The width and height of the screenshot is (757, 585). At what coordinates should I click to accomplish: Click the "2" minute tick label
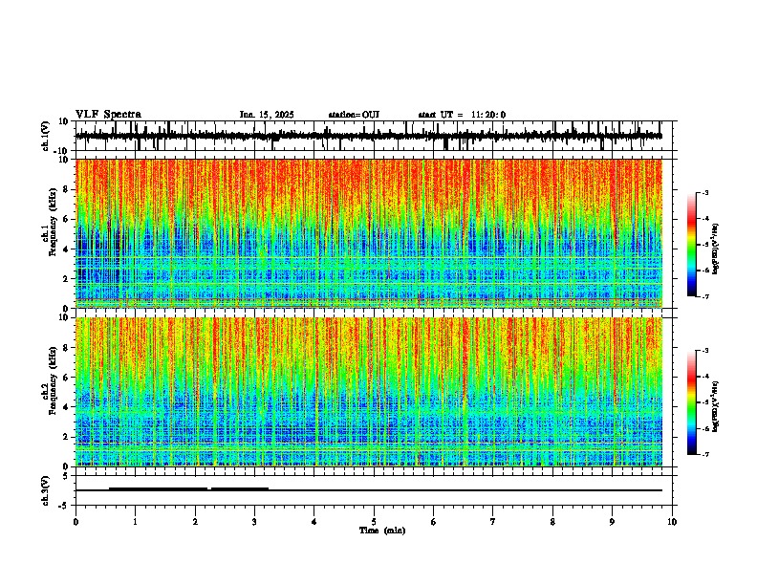click(x=195, y=522)
